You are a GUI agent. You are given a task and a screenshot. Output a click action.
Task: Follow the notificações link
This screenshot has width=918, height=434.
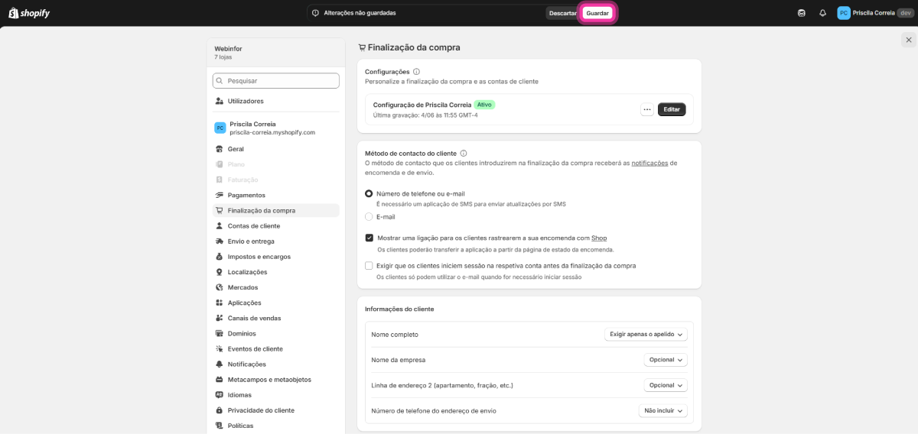coord(649,163)
